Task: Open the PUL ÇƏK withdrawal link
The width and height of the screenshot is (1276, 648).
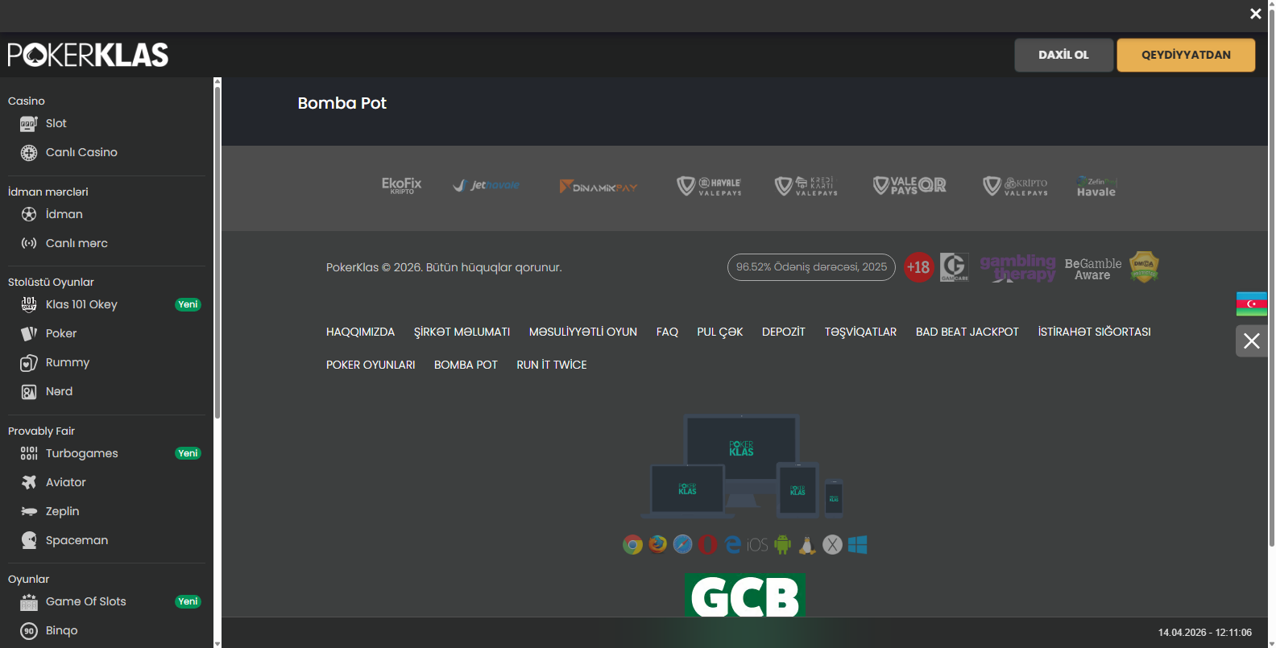Action: tap(720, 332)
